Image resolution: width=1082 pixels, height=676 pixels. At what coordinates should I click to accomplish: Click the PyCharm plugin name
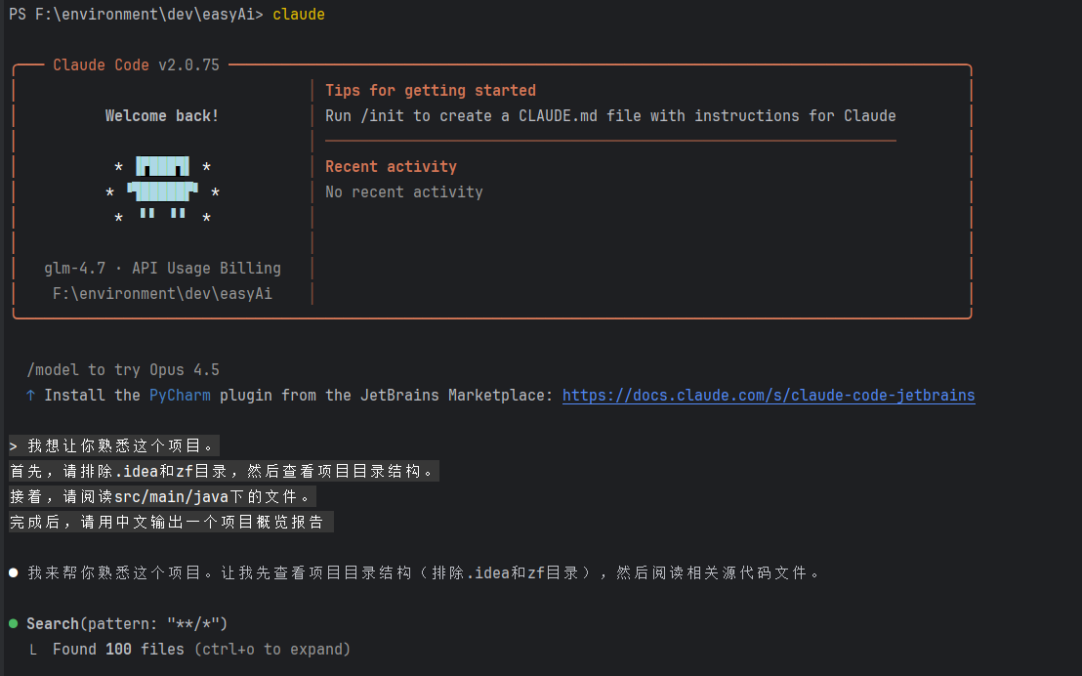pyautogui.click(x=180, y=395)
